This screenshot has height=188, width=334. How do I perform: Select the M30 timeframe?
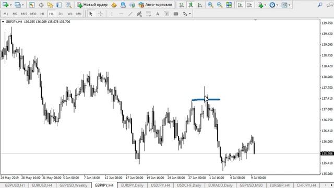coord(33,14)
